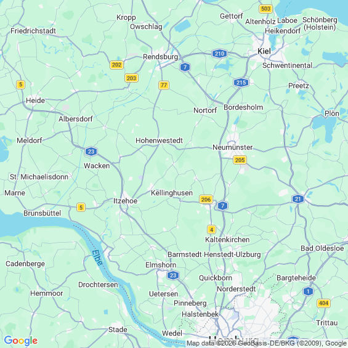Click the Kiel city label

pos(264,51)
